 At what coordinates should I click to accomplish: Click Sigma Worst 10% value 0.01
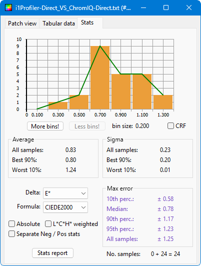tap(165, 170)
